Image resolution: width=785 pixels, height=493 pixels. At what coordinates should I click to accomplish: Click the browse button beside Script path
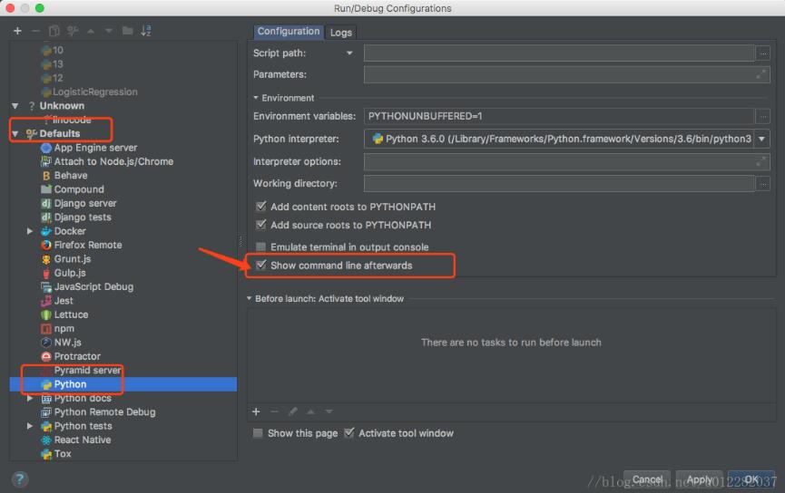pos(763,53)
